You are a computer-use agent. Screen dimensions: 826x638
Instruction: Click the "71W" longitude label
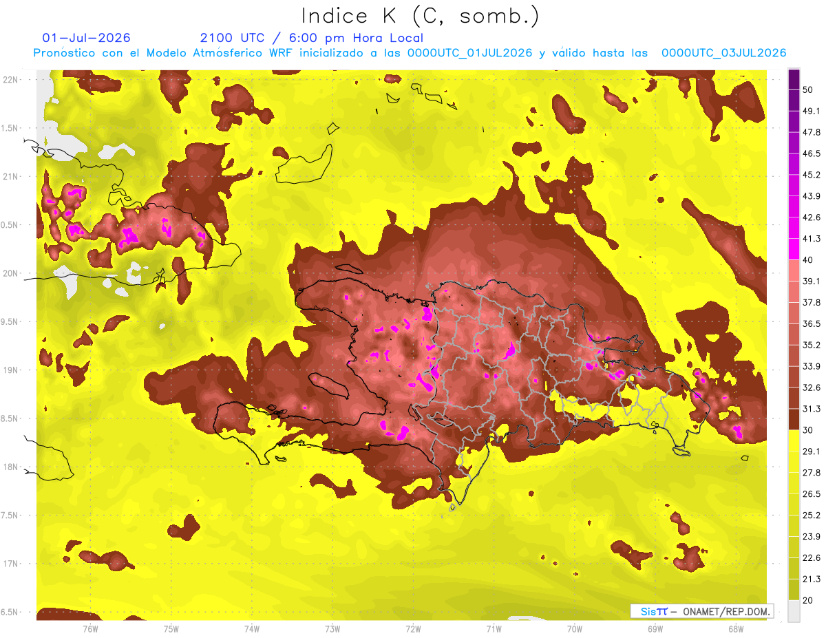(x=494, y=629)
